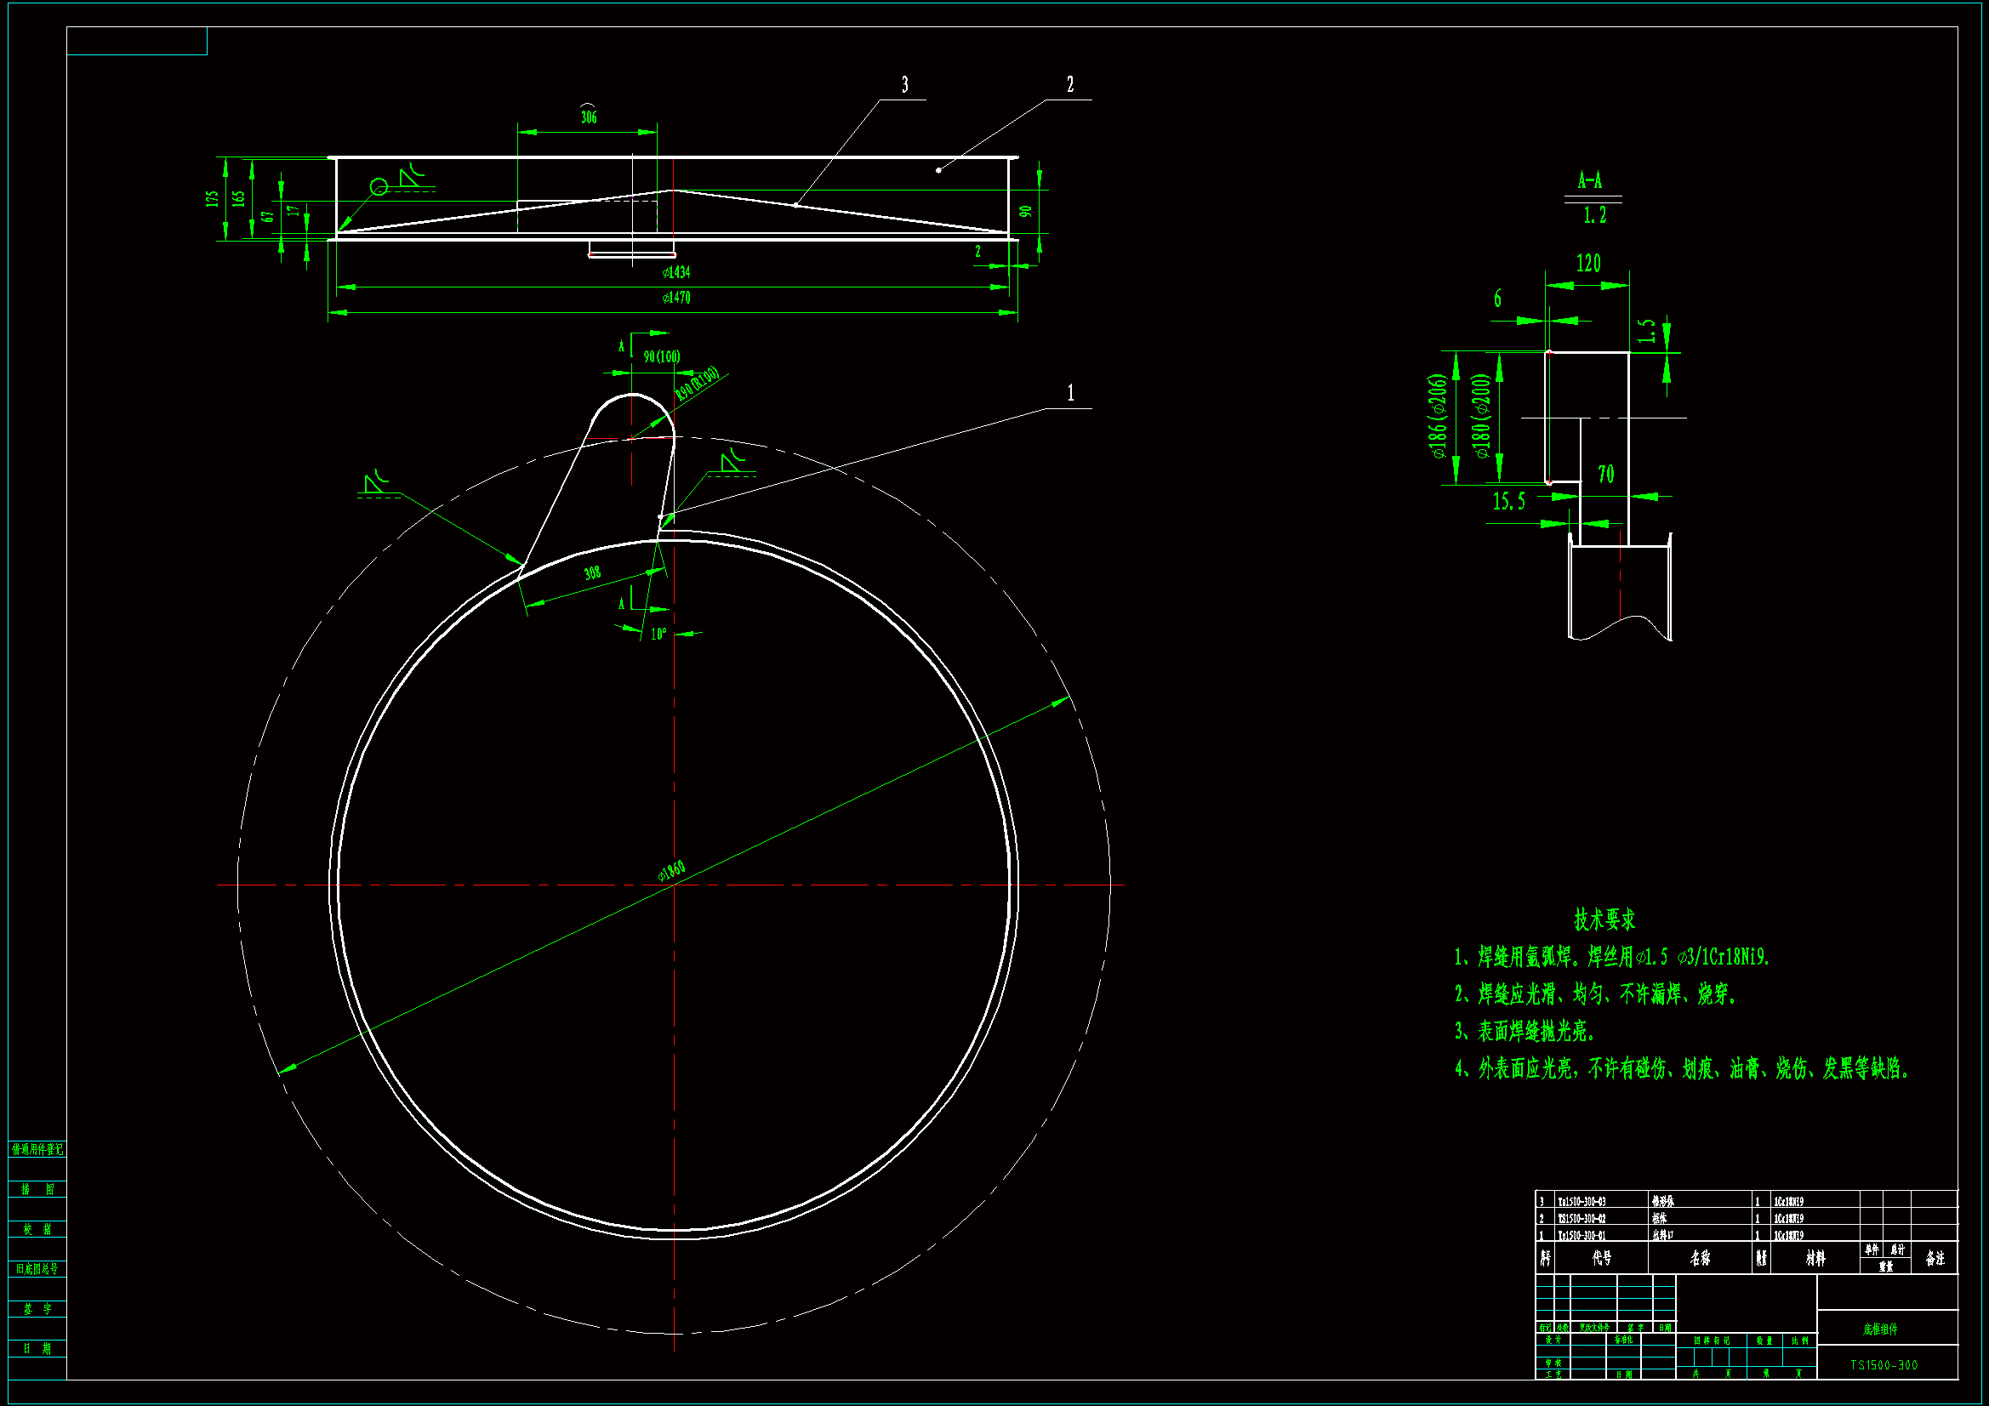Image resolution: width=1989 pixels, height=1406 pixels.
Task: Click the 材料 column header in parts list
Action: point(1815,1258)
